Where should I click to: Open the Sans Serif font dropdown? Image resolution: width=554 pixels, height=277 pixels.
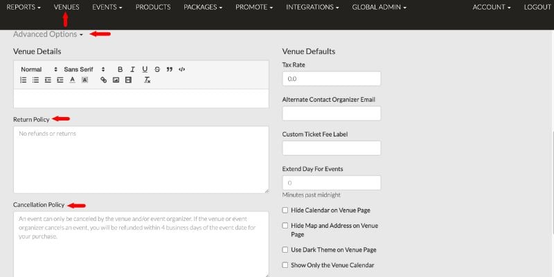(x=84, y=69)
